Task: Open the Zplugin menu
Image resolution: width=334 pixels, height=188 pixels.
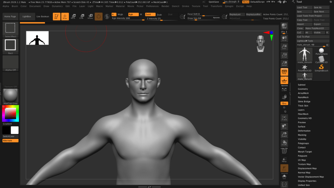Action: point(229,6)
